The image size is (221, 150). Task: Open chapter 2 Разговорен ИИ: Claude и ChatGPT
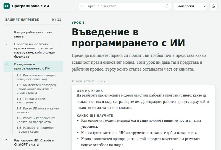pyautogui.click(x=33, y=142)
